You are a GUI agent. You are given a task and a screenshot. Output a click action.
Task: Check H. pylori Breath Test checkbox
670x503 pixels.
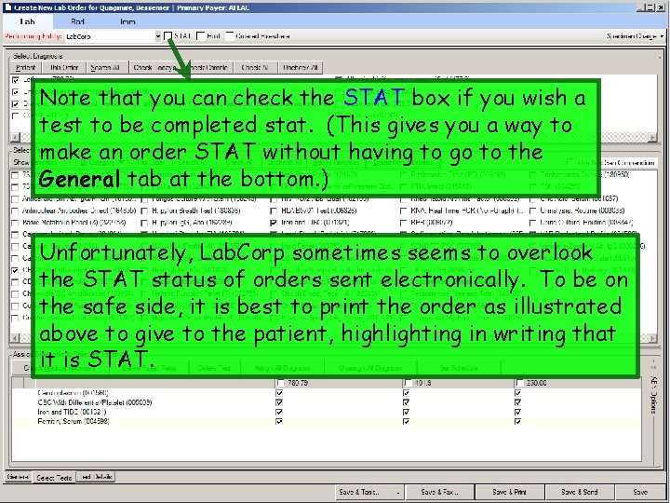click(144, 211)
